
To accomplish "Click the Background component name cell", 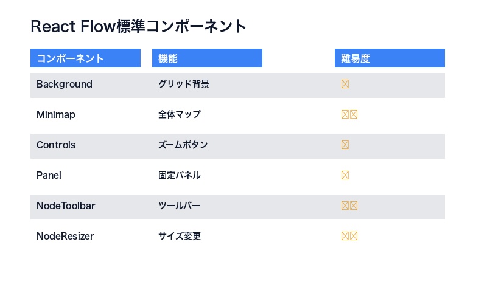I will (x=65, y=85).
